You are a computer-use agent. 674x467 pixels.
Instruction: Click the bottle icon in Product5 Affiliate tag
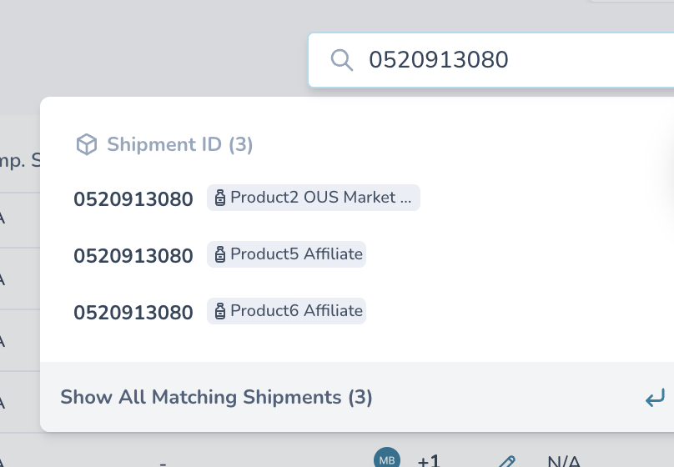click(x=220, y=254)
